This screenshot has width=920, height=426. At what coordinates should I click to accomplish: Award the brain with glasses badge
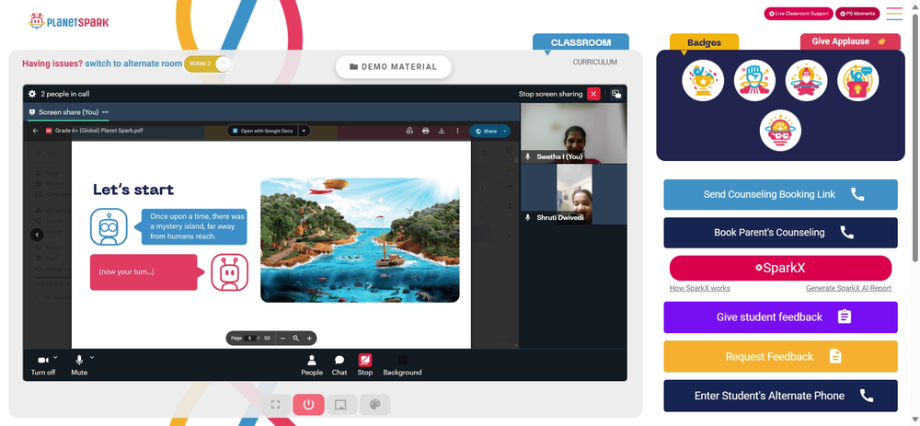click(x=780, y=131)
